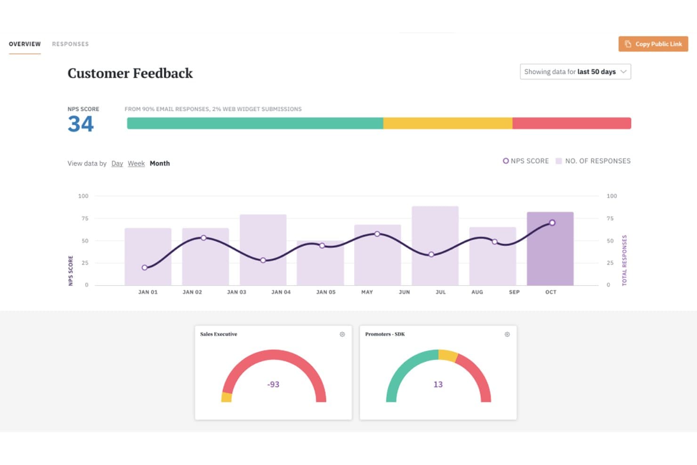Click the green promoters segment of NPS bar
This screenshot has height=465, width=697.
[x=255, y=123]
